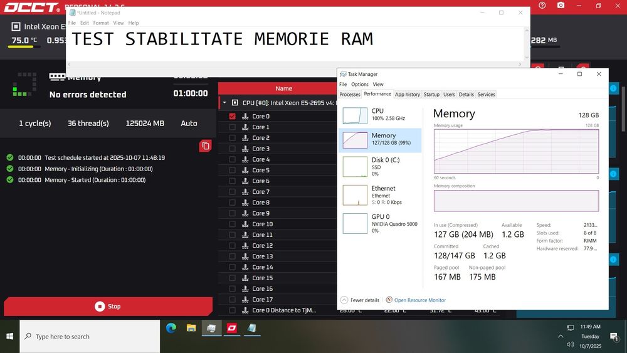Screen dimensions: 627x353
Task: Click the network icon in system tray
Action: click(570, 328)
